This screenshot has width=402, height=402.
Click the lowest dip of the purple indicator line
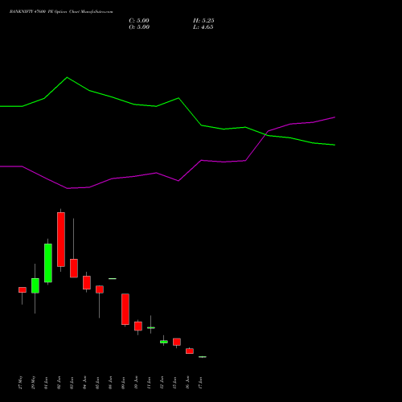(x=68, y=188)
